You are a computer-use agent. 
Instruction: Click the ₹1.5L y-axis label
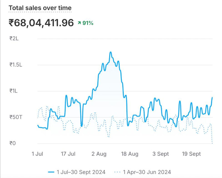click(16, 65)
